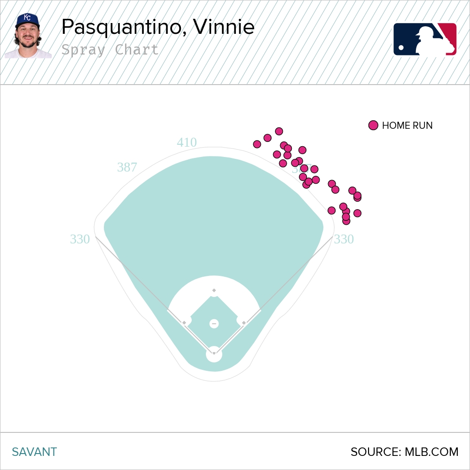Open the SAVANT link in footer

click(x=34, y=452)
